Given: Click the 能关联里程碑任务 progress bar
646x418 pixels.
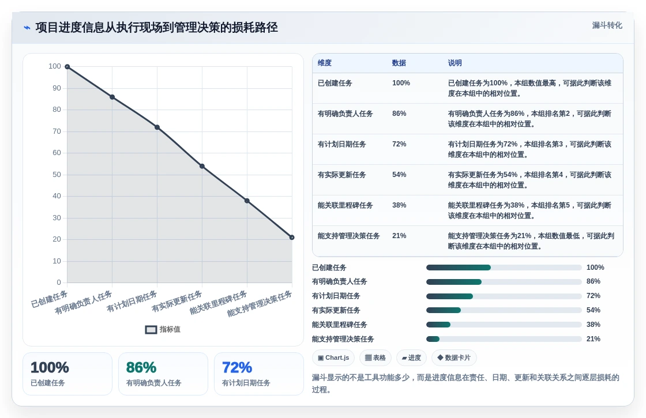Looking at the screenshot, I should point(504,325).
